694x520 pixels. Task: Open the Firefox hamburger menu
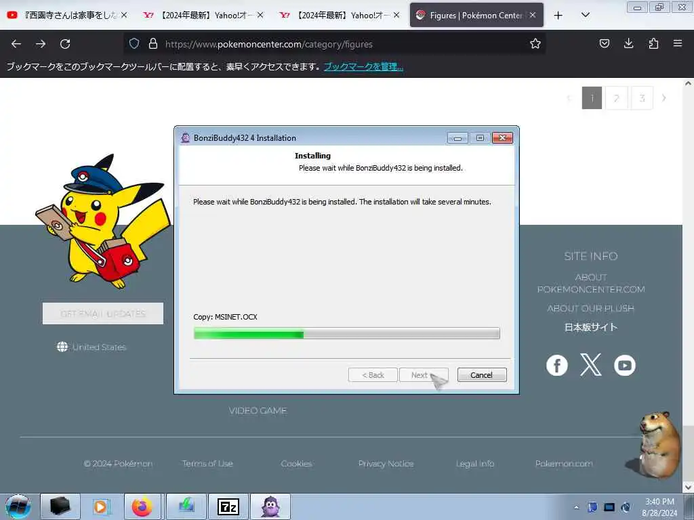(678, 43)
